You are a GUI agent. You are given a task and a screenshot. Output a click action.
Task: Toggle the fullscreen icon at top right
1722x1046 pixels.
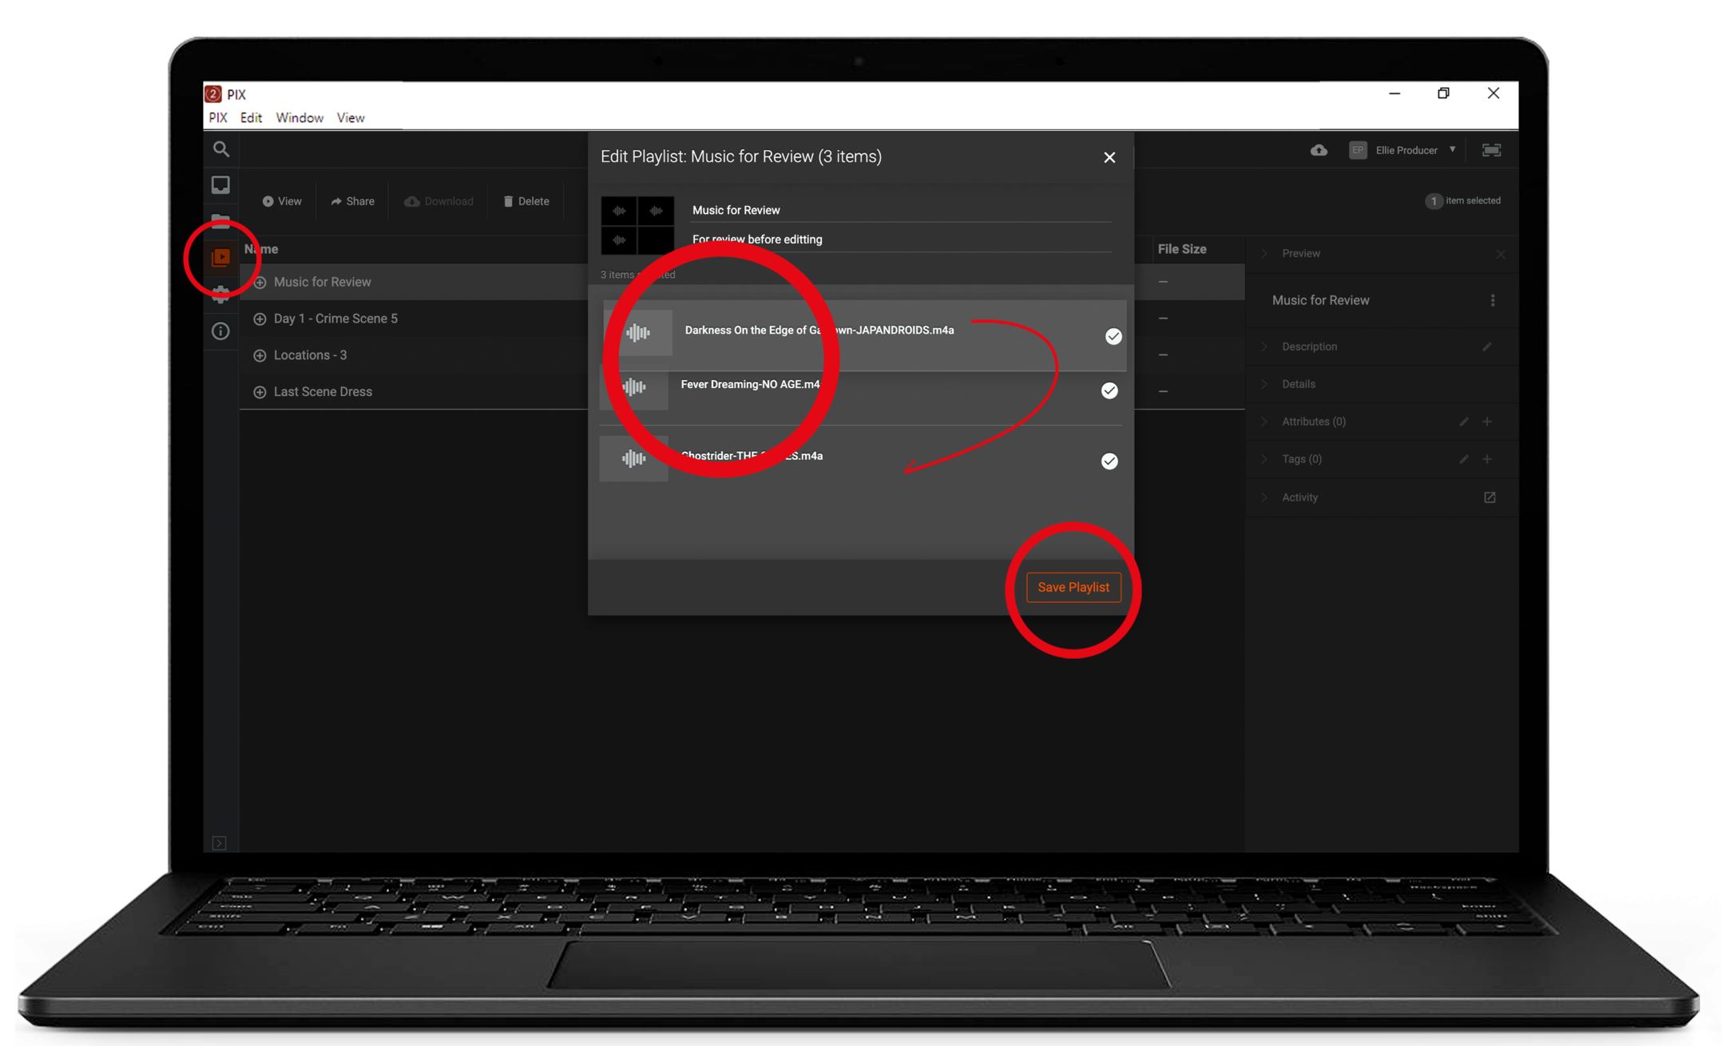point(1491,150)
